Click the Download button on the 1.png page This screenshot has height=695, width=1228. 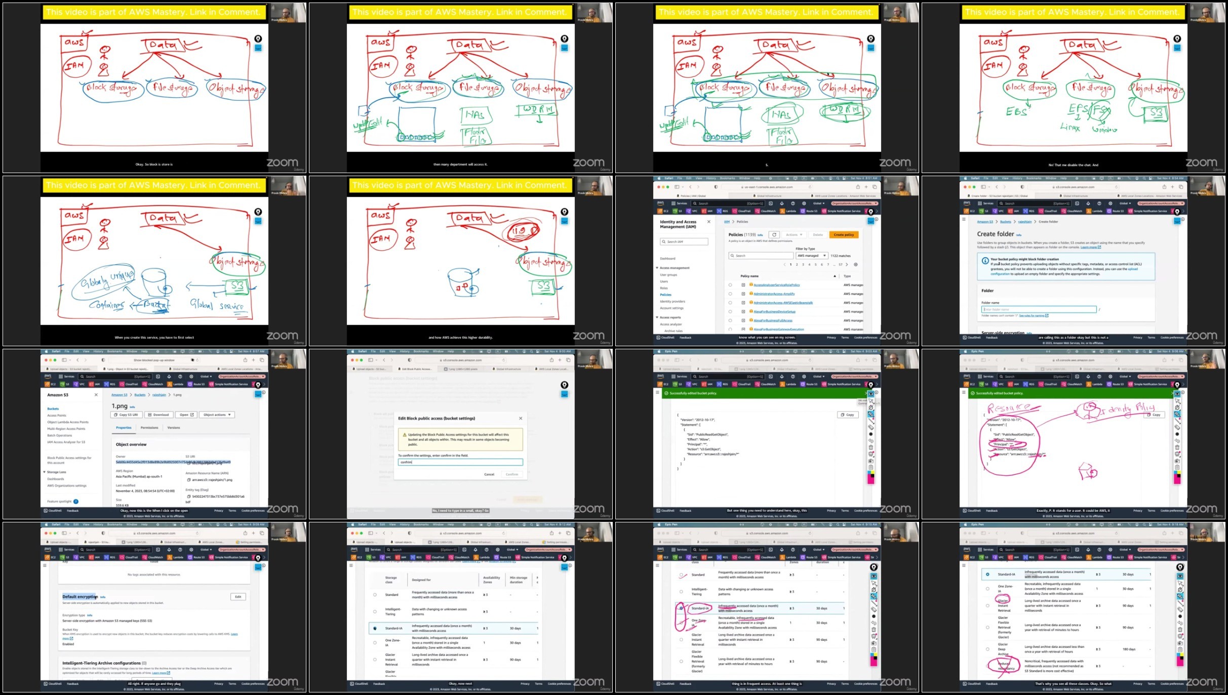coord(159,415)
